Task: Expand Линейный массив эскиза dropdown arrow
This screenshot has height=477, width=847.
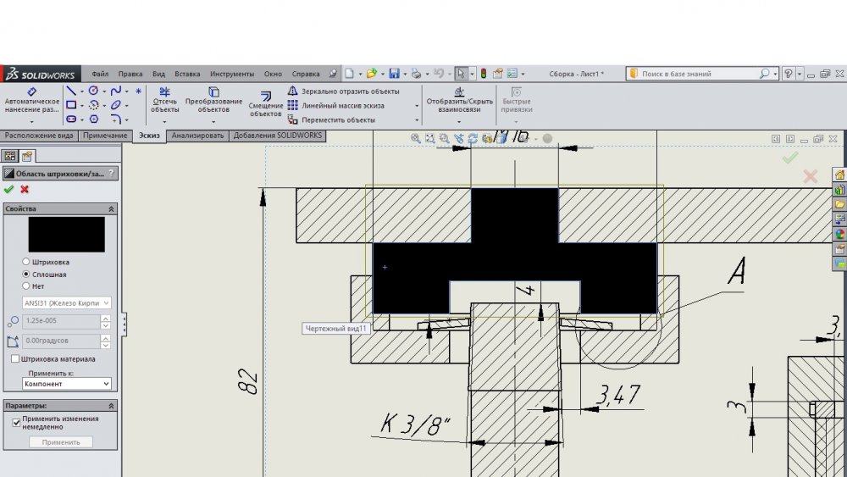Action: point(417,106)
